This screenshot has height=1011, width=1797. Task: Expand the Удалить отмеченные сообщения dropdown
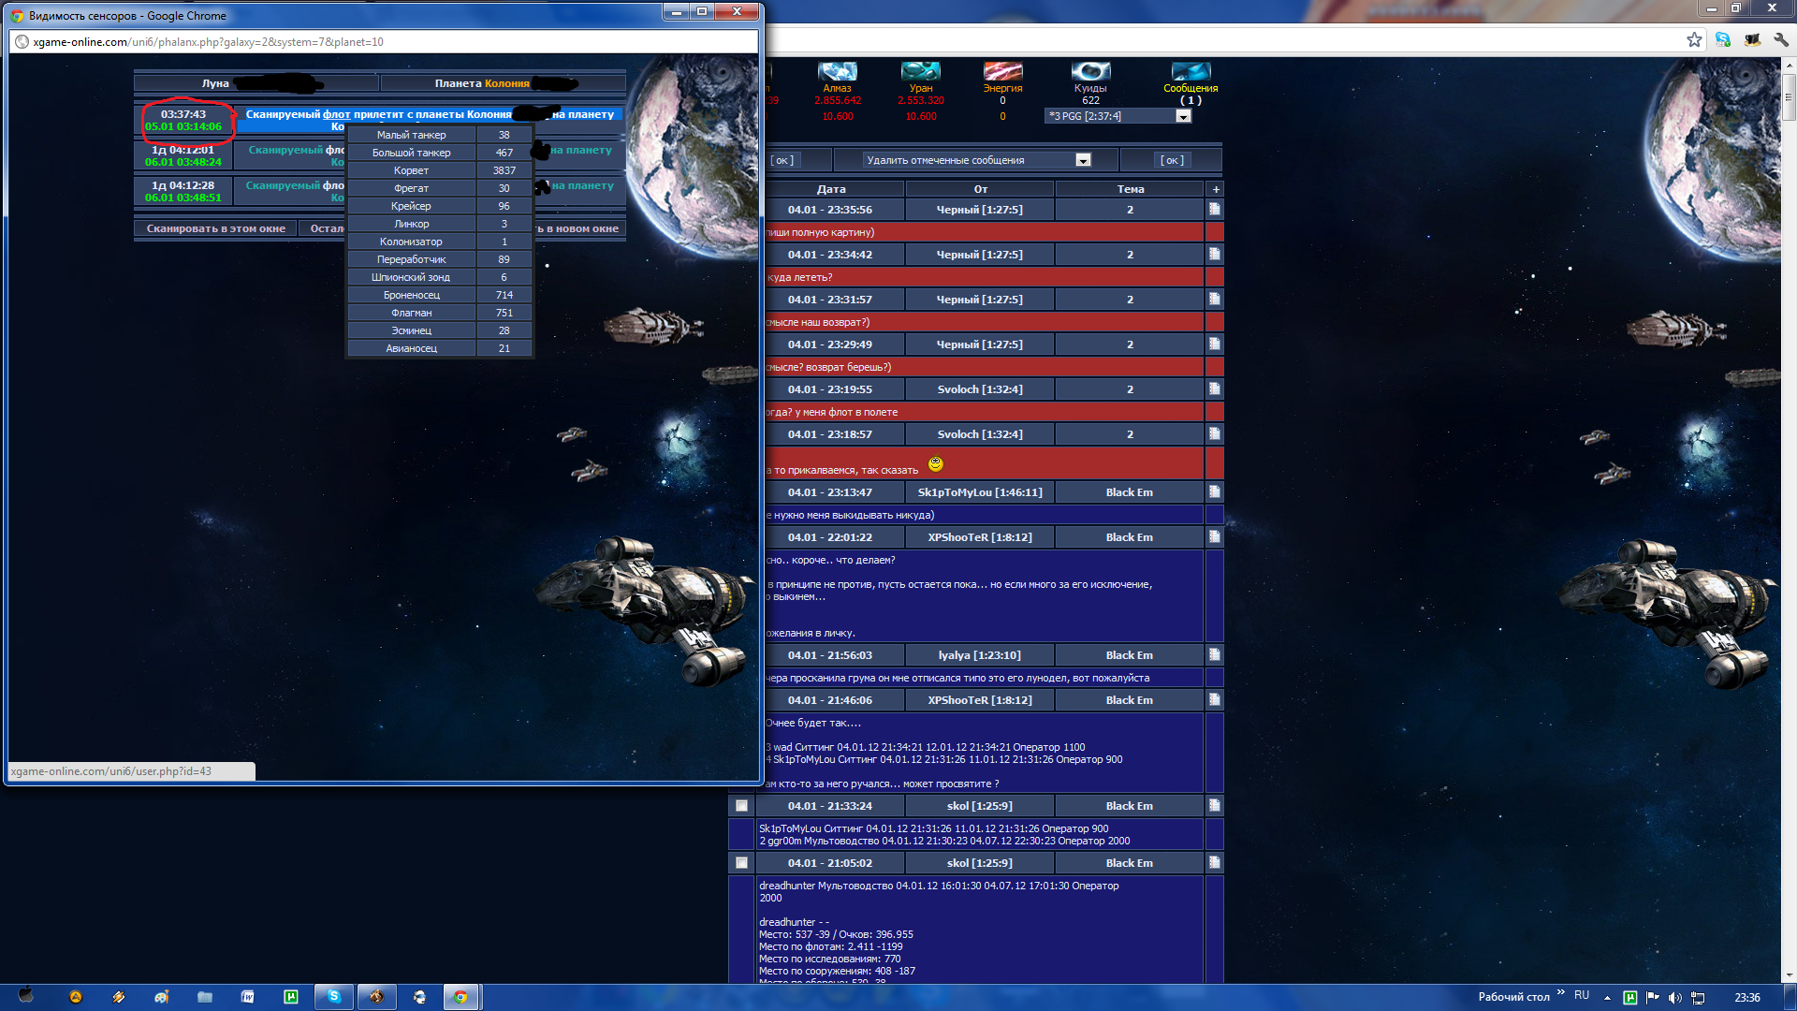coord(1083,160)
